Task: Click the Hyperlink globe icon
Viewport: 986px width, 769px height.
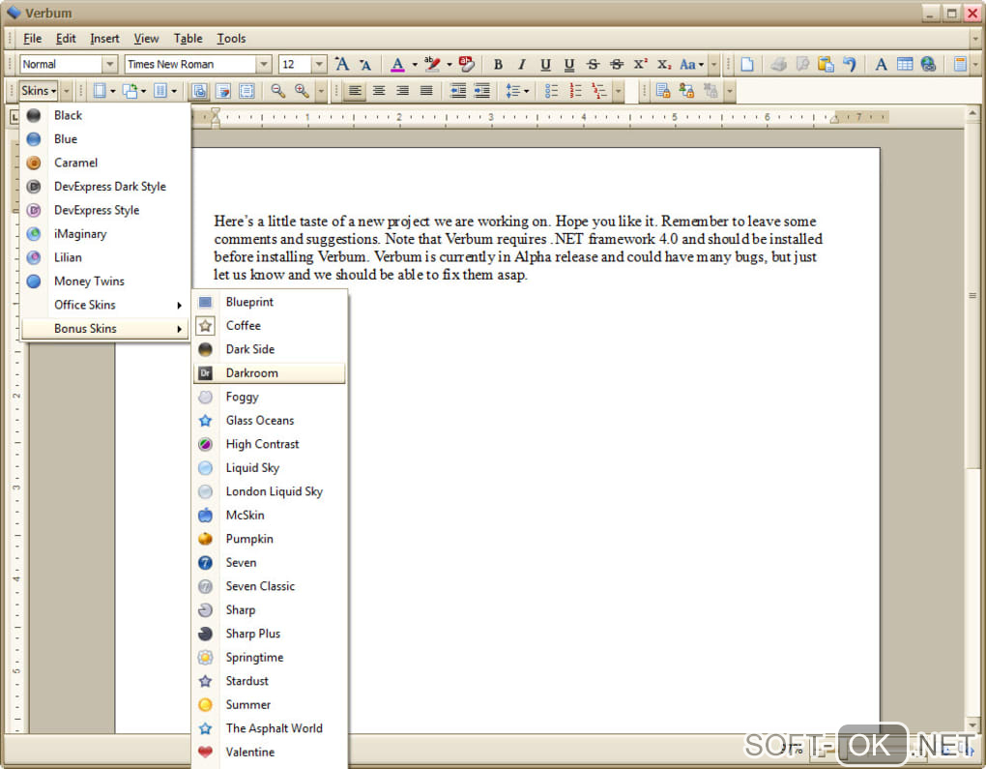Action: click(928, 64)
